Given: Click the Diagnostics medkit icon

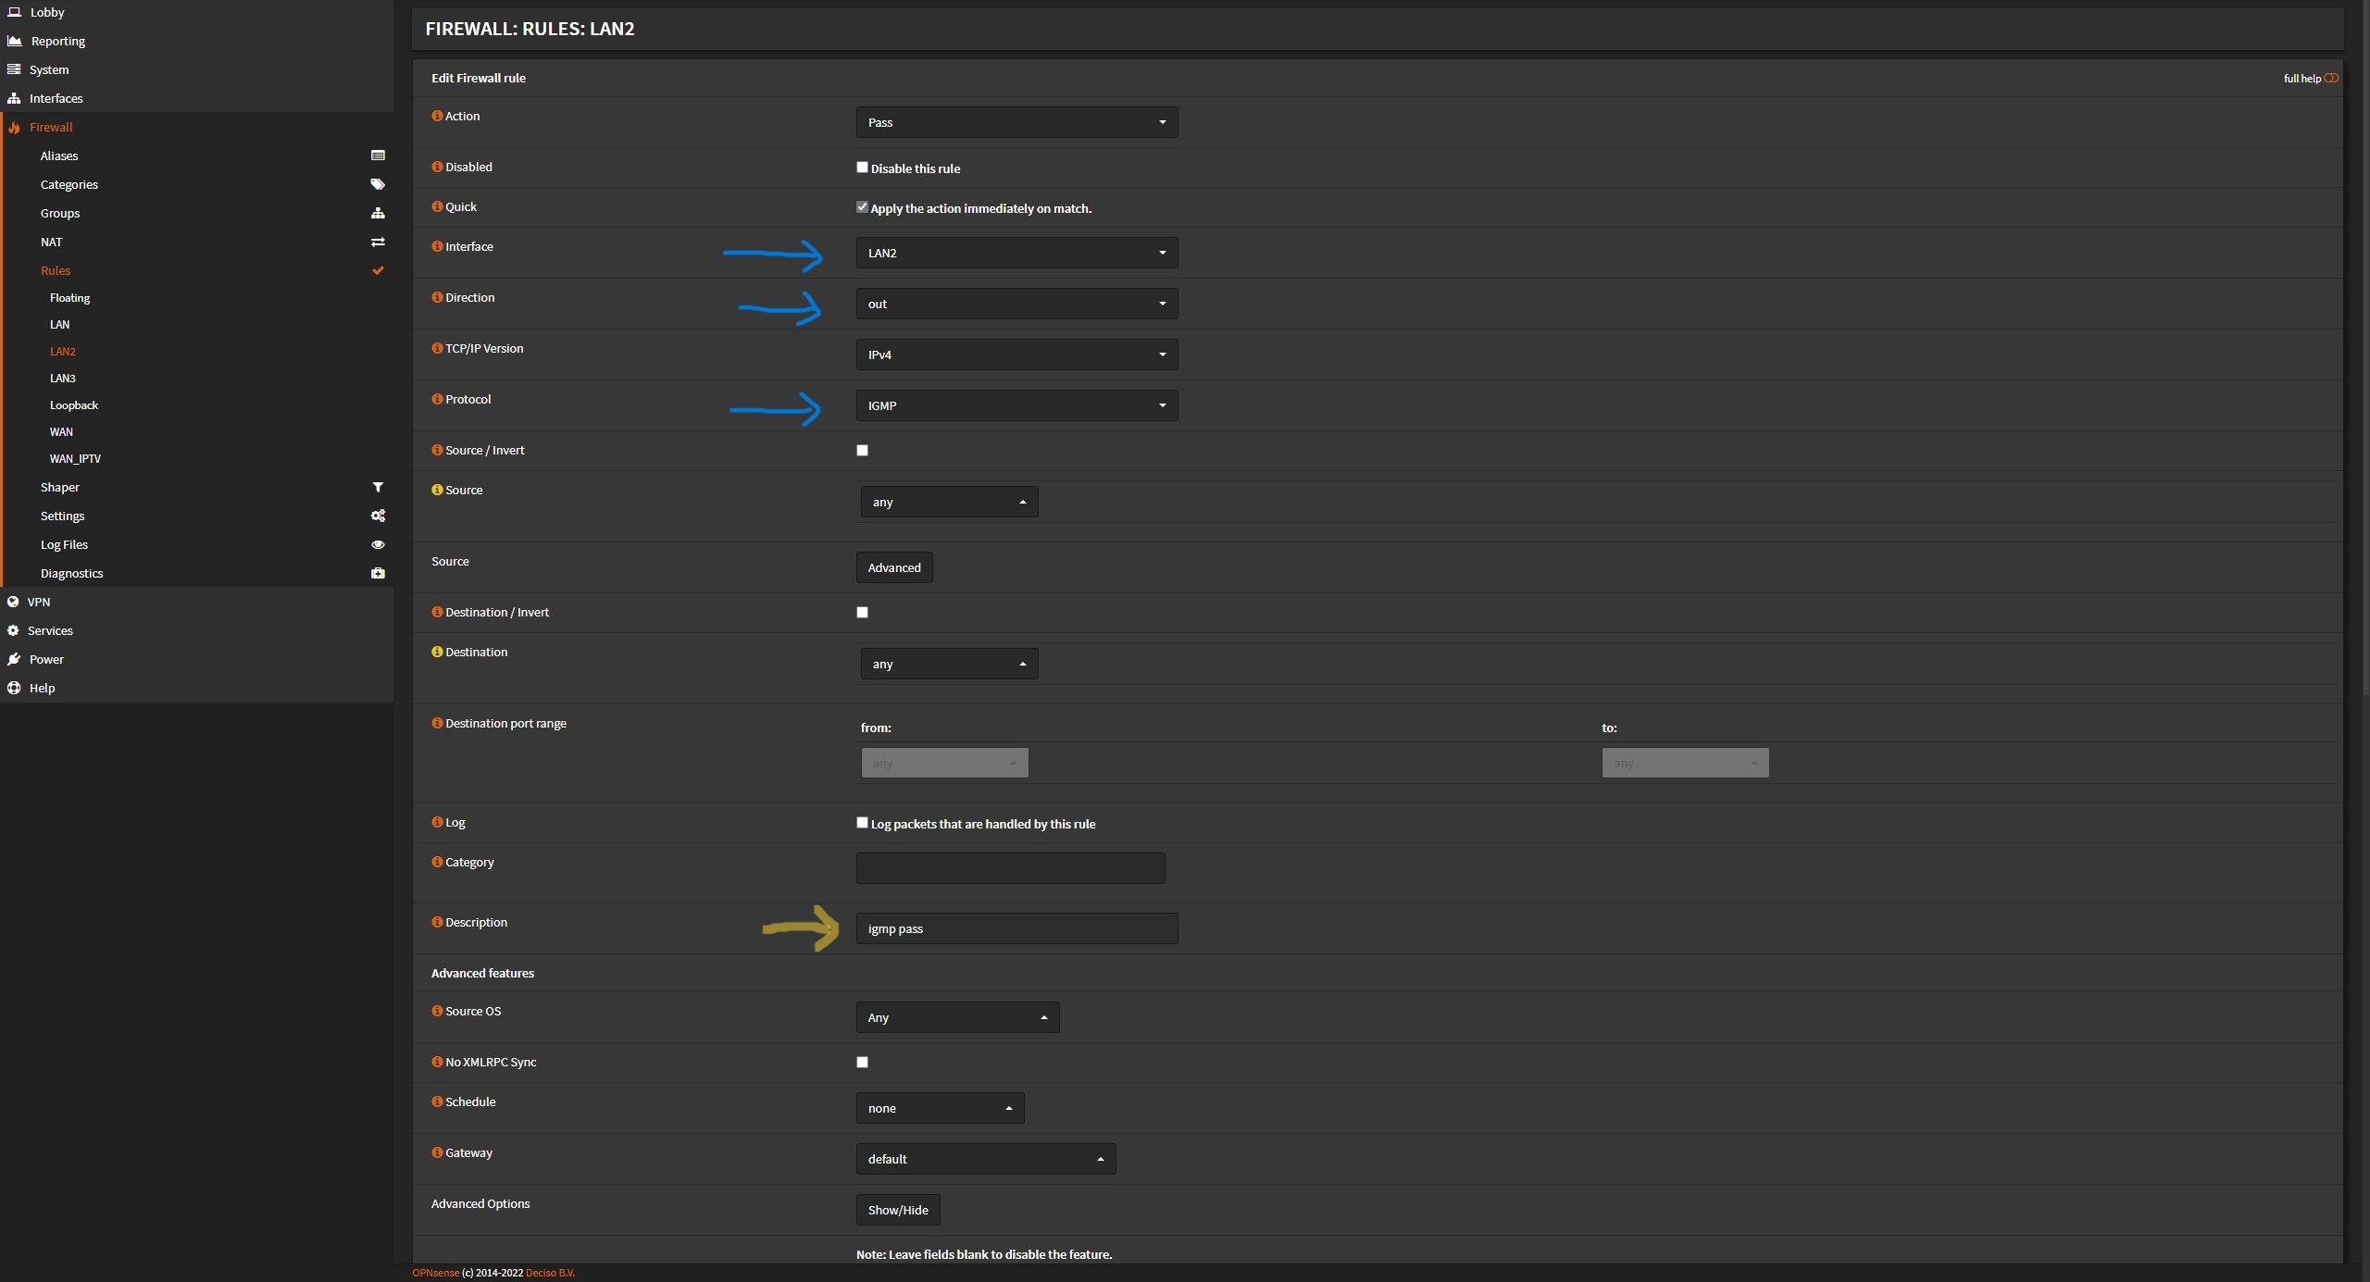Looking at the screenshot, I should click(x=378, y=573).
